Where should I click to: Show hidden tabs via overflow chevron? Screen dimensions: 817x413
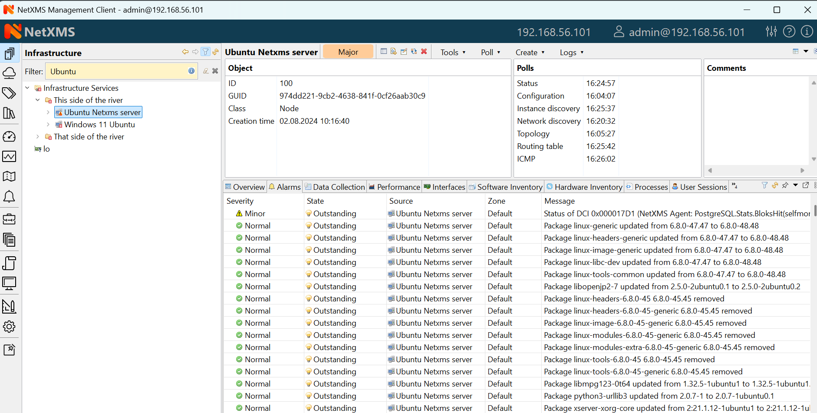tap(735, 186)
